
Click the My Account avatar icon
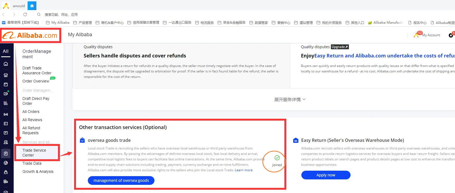tap(417, 35)
